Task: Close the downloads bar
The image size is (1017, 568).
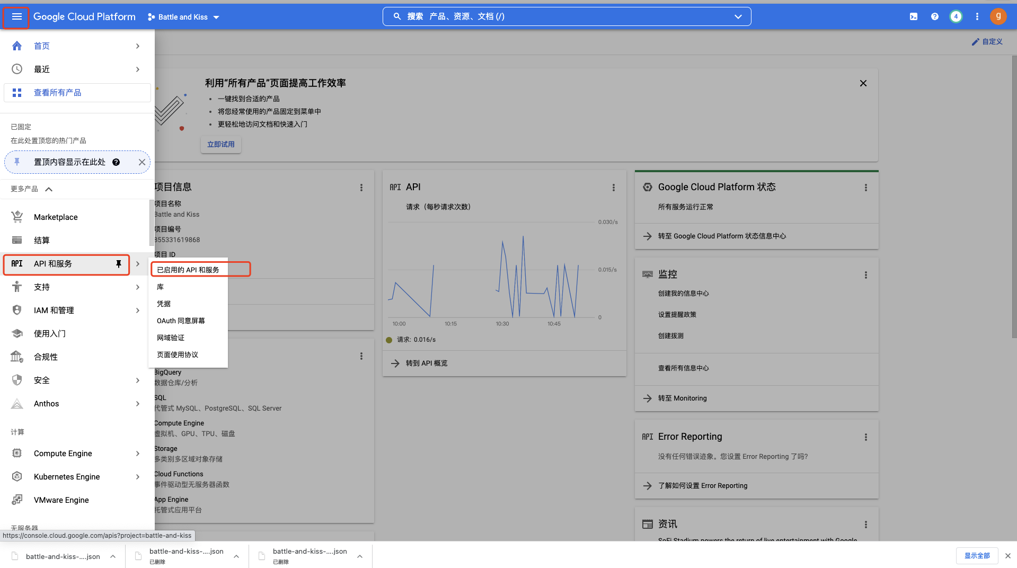Action: (1008, 556)
